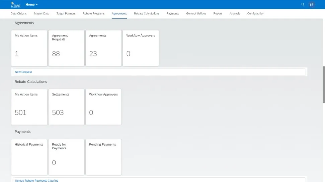
Task: Open the Ready for Payments tile
Action: (66, 157)
